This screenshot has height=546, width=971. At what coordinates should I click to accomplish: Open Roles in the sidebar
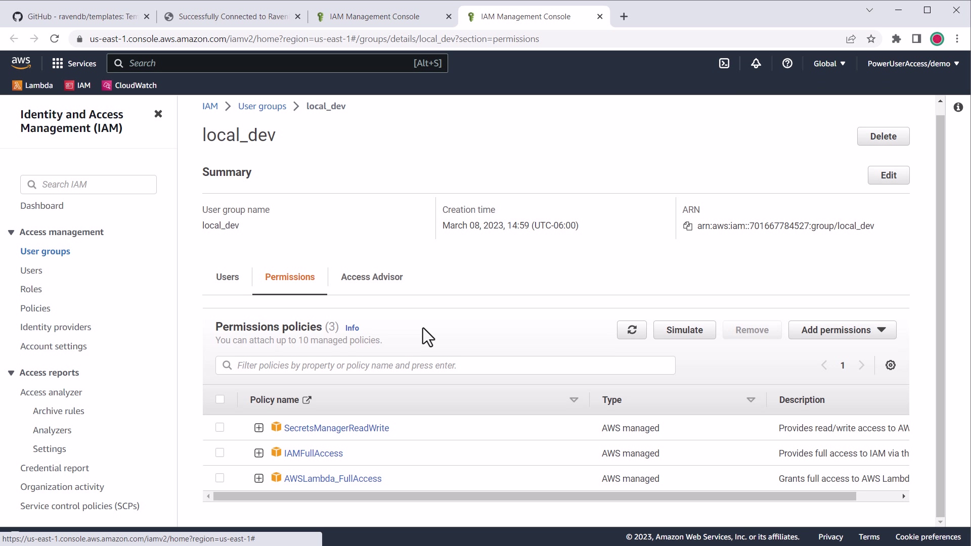(x=31, y=289)
